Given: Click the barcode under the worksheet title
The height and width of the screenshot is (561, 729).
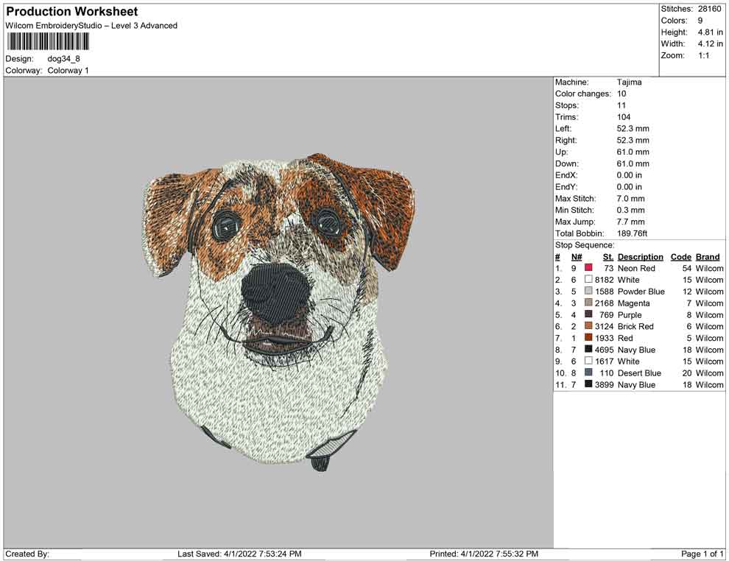Looking at the screenshot, I should [47, 41].
